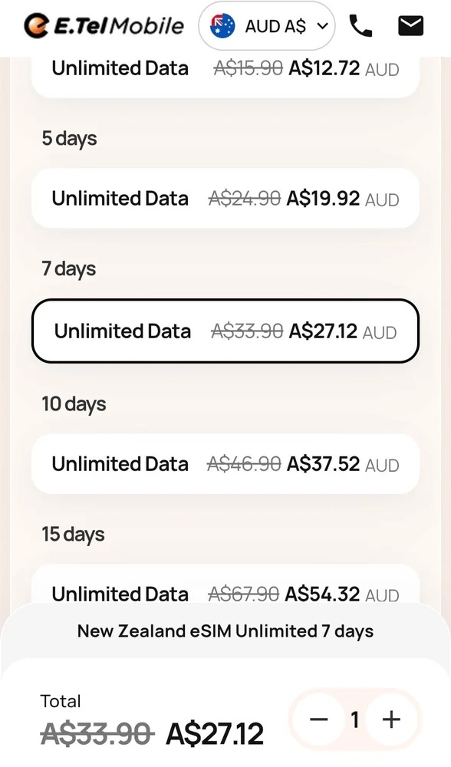
Task: Select the 5 days Unlimited Data plan
Action: tap(225, 198)
